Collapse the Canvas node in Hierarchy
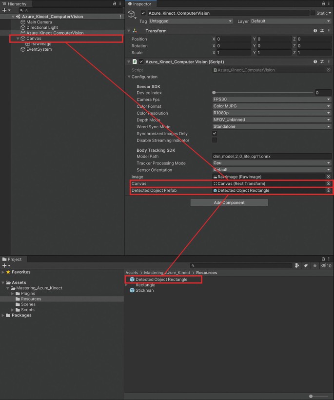 18,39
